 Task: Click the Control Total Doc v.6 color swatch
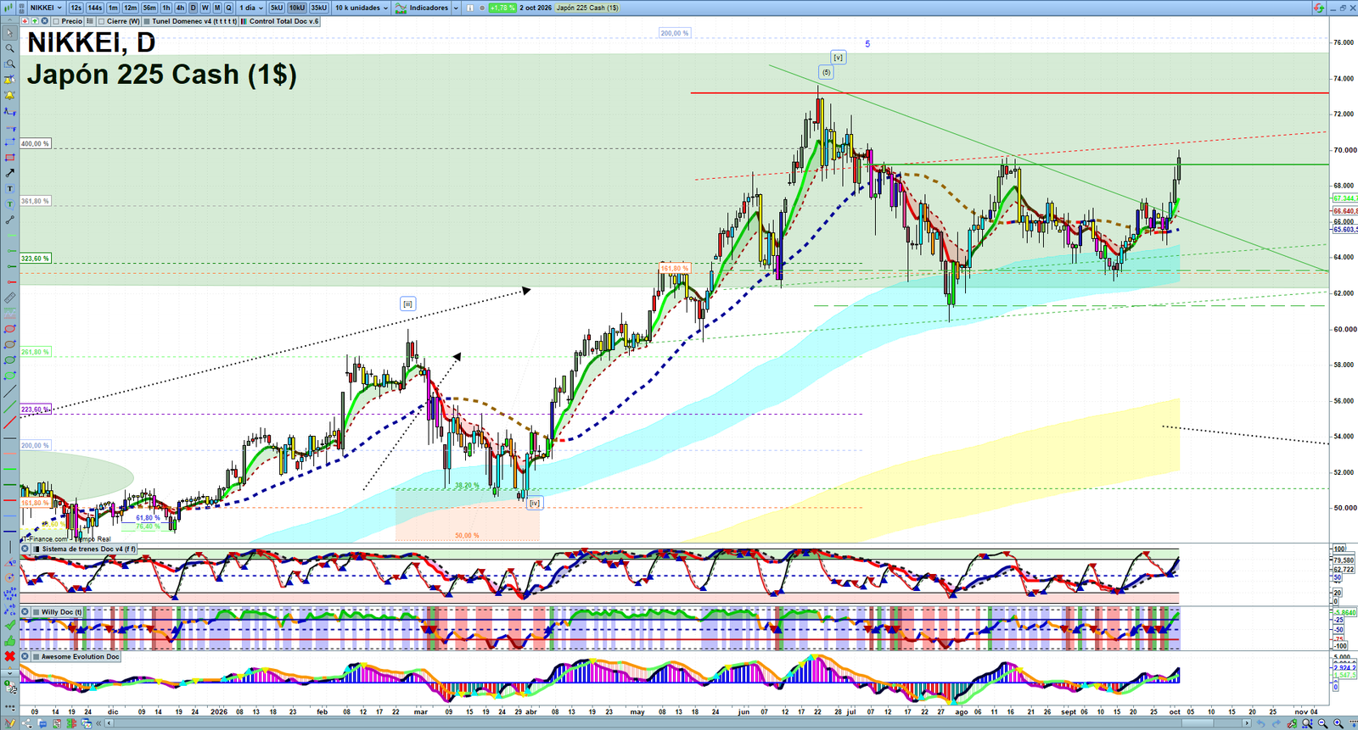[244, 21]
